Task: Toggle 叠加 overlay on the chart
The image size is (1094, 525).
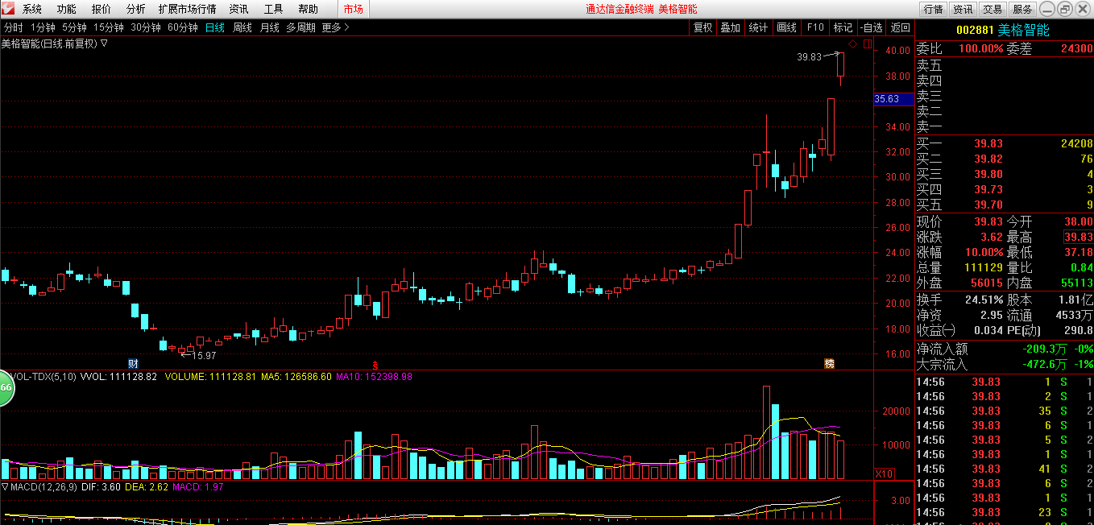Action: 731,27
